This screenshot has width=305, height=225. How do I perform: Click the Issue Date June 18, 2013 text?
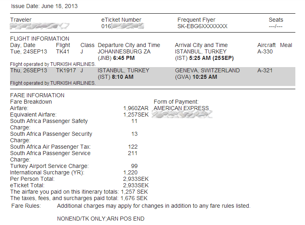tap(44, 6)
